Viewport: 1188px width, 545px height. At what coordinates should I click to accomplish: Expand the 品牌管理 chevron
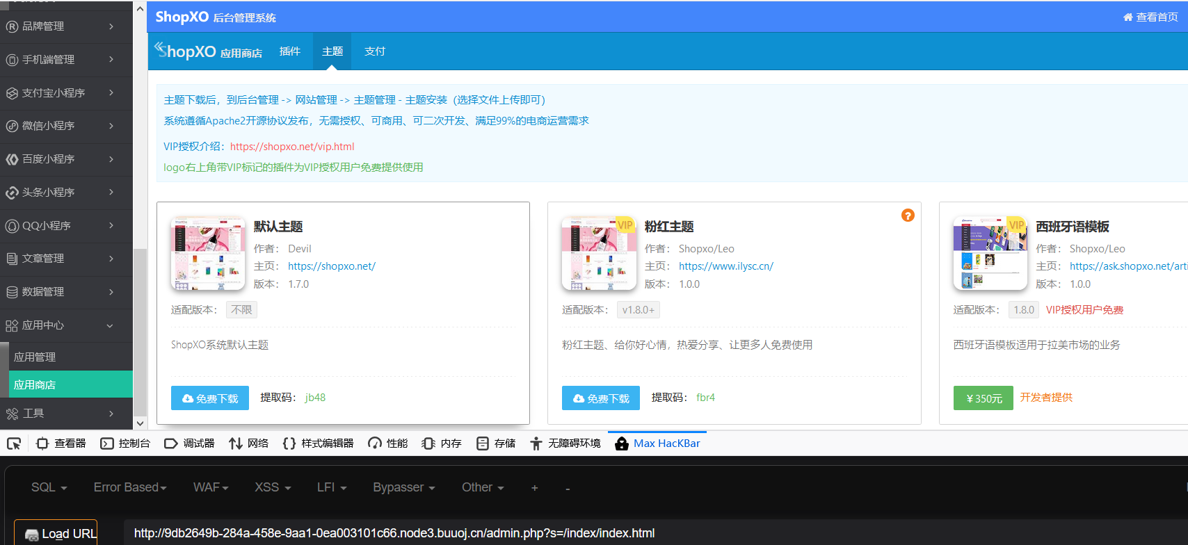[x=111, y=26]
